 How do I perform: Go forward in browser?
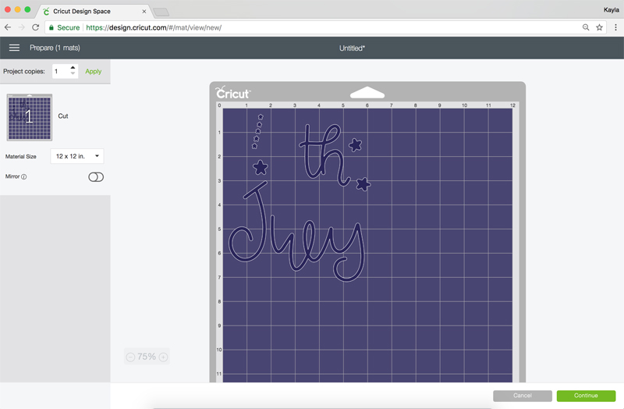(x=22, y=27)
